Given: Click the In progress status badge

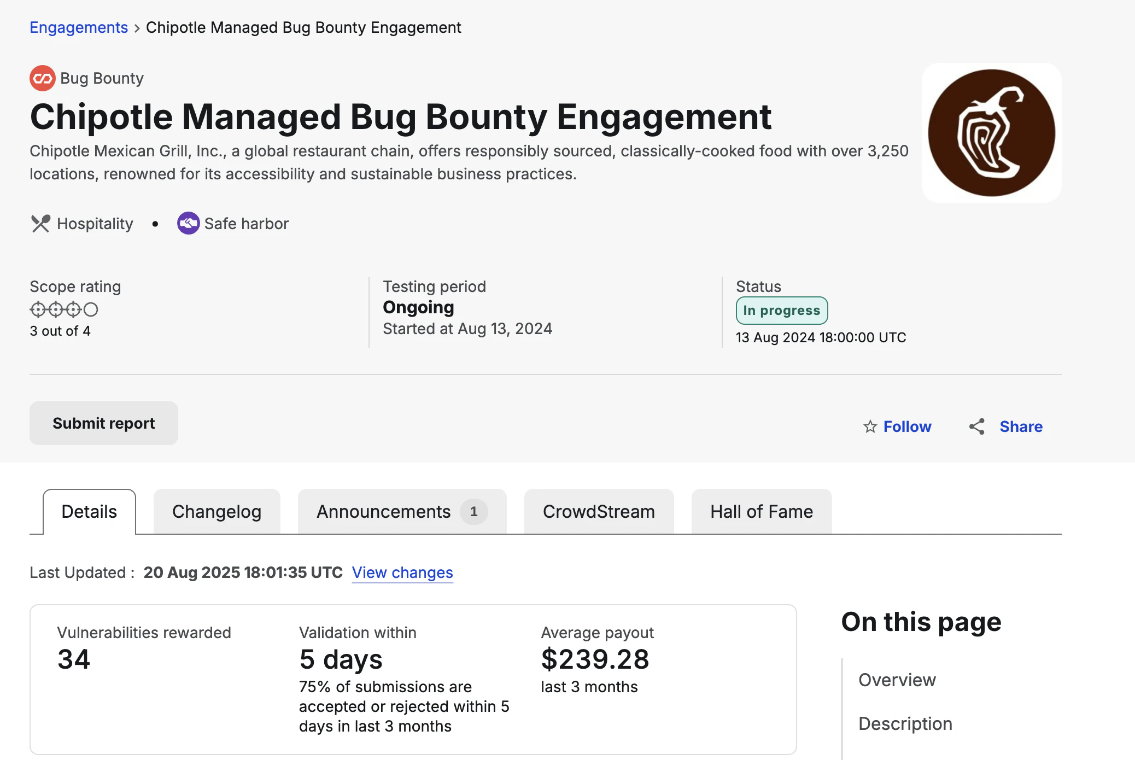Looking at the screenshot, I should pos(781,311).
